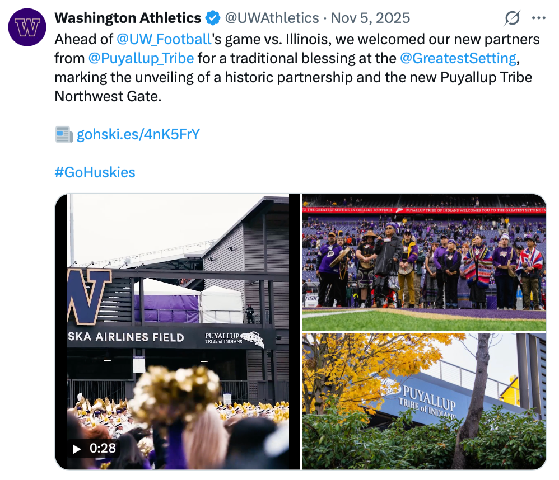Screen dimensions: 559x480
Task: Click the 0:28 video duration label
Action: 103,448
